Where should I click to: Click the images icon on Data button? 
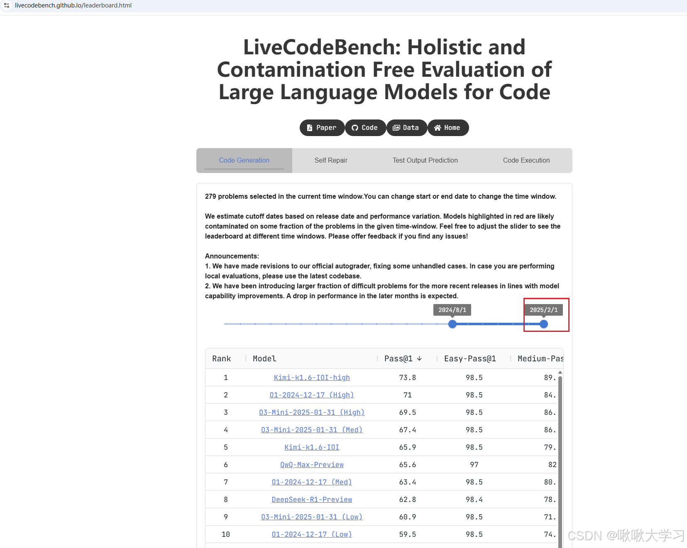tap(396, 128)
